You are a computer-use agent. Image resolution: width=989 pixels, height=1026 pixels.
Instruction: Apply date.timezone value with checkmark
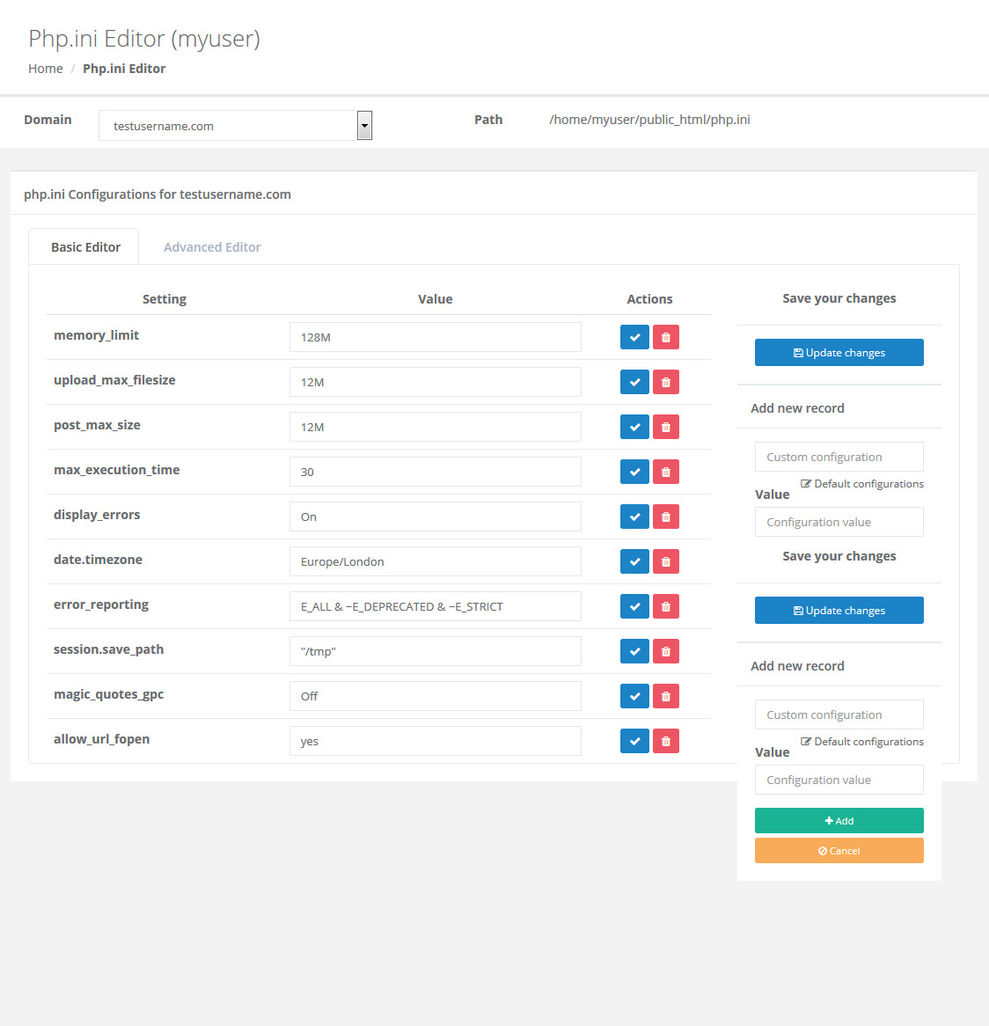(x=634, y=561)
